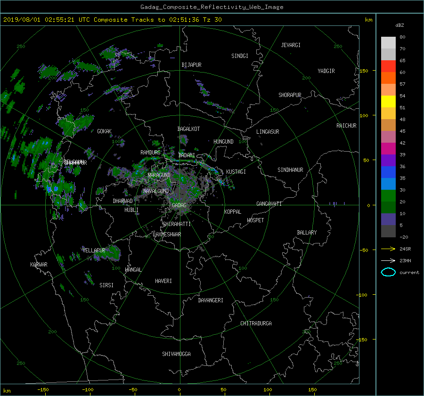The height and width of the screenshot is (396, 424).
Task: Click the cyan ellipse 'current' legend symbol
Action: point(388,272)
